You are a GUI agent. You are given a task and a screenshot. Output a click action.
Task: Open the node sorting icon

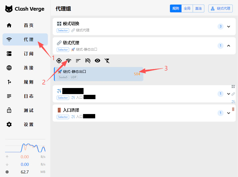[x=78, y=61]
